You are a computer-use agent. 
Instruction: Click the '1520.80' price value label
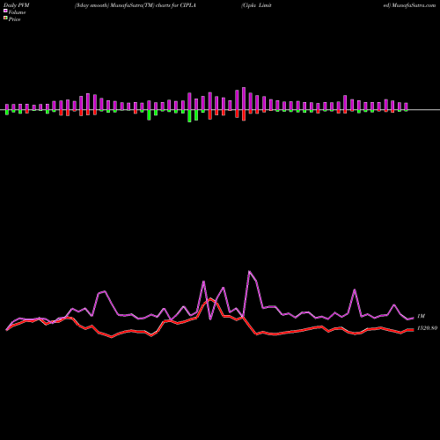point(428,328)
